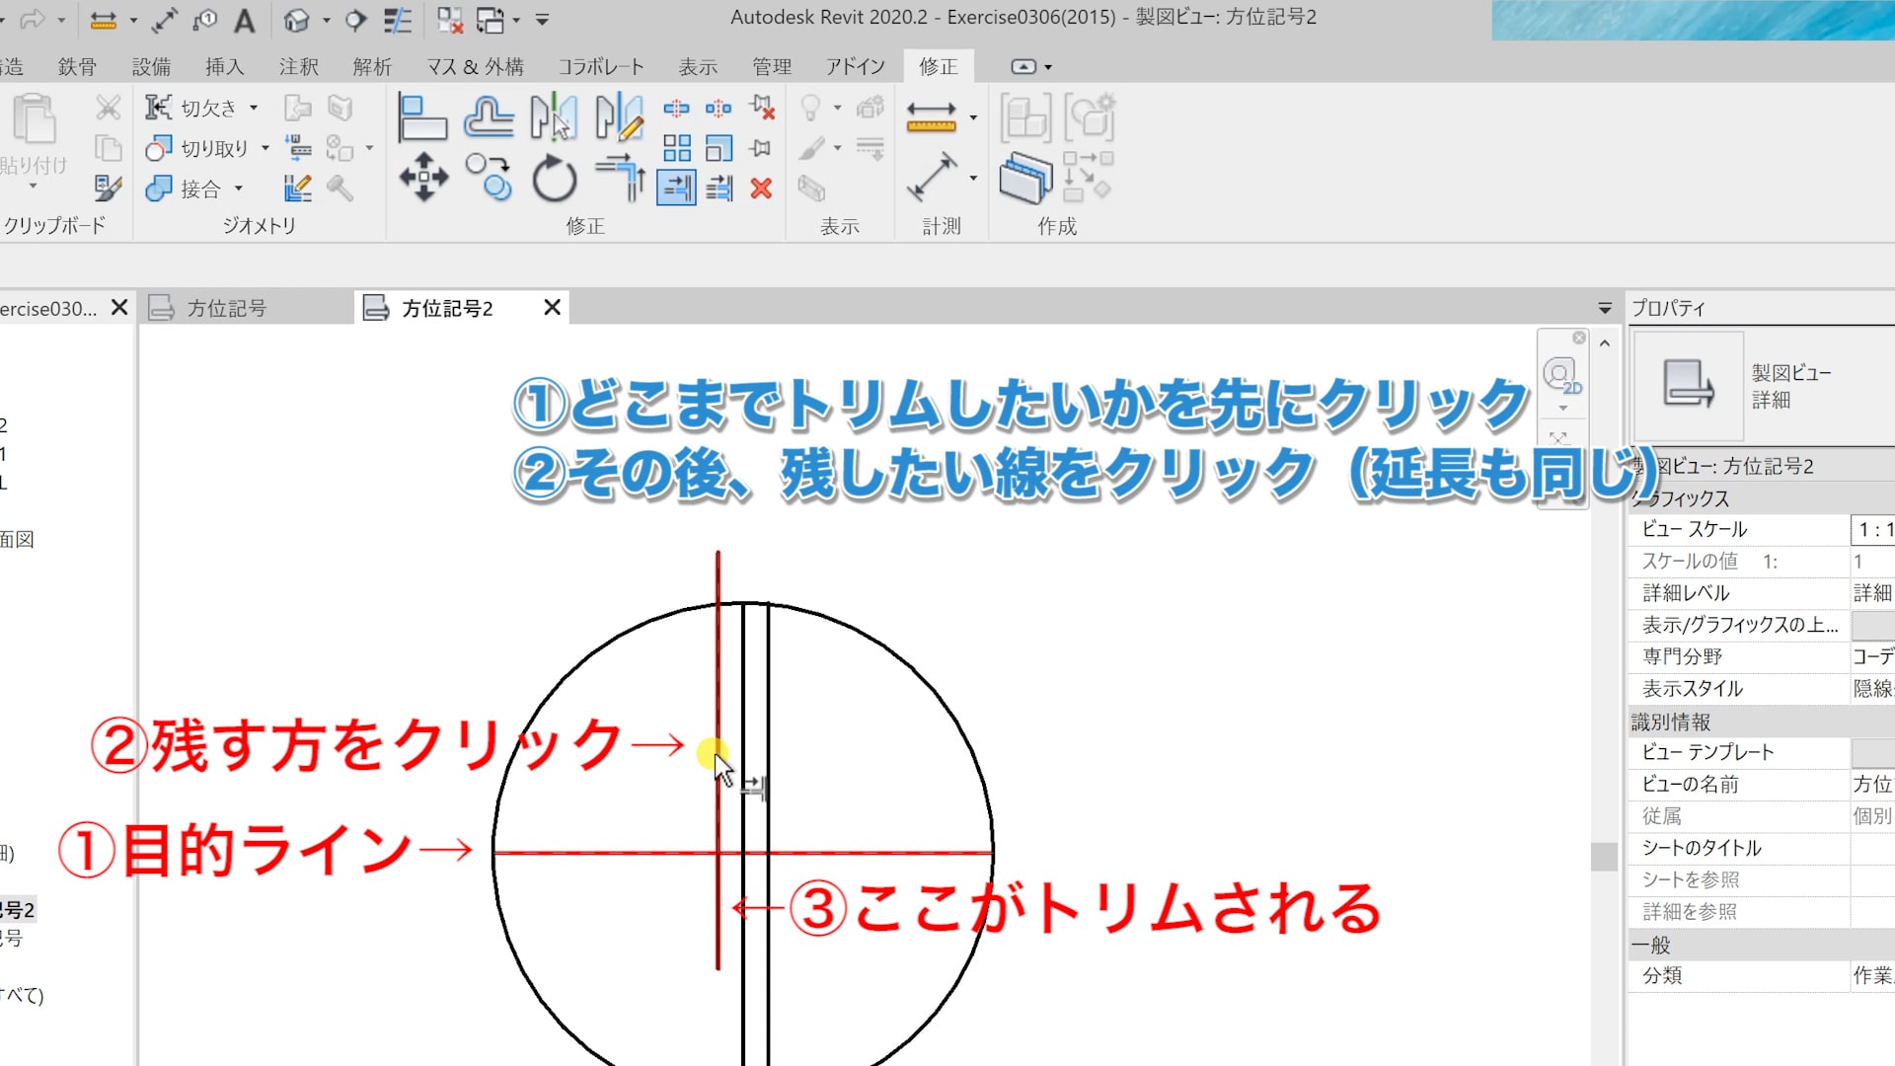
Task: Select the Rotate tool
Action: (554, 180)
